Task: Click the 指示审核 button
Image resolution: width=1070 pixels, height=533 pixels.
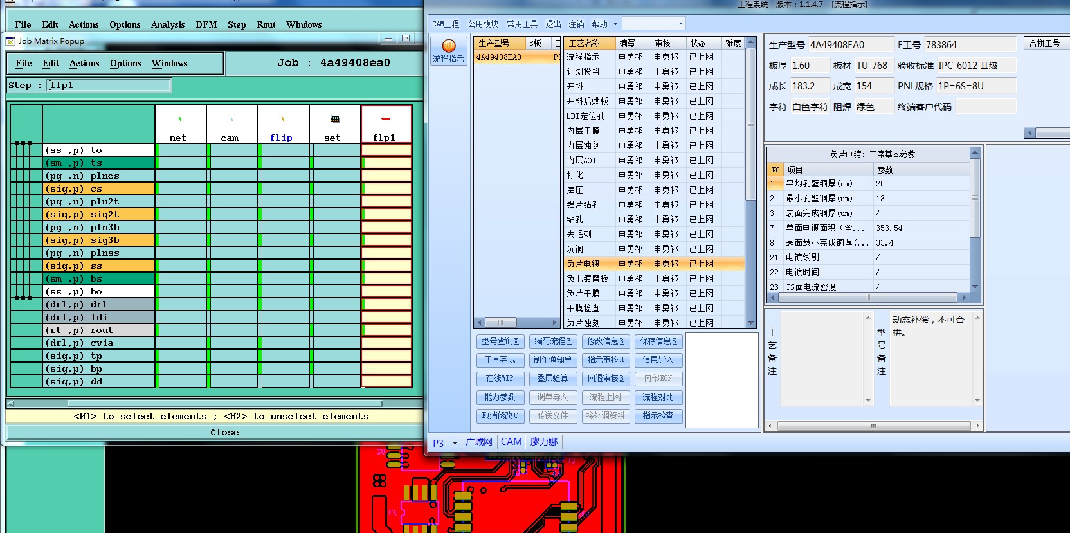Action: [x=606, y=360]
